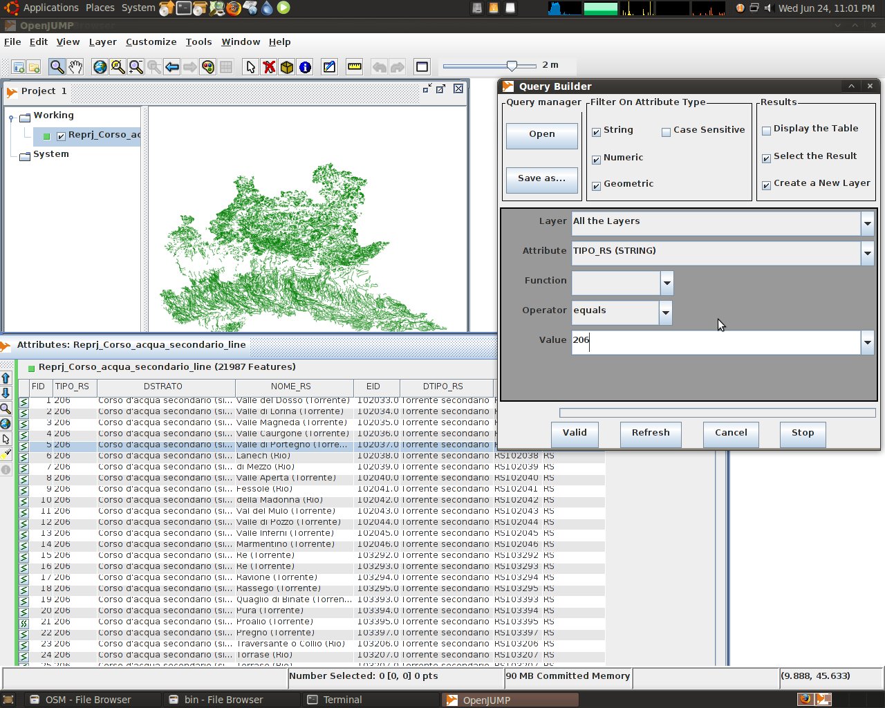This screenshot has height=708, width=885.
Task: Launch Firefox from the top panel
Action: [234, 8]
